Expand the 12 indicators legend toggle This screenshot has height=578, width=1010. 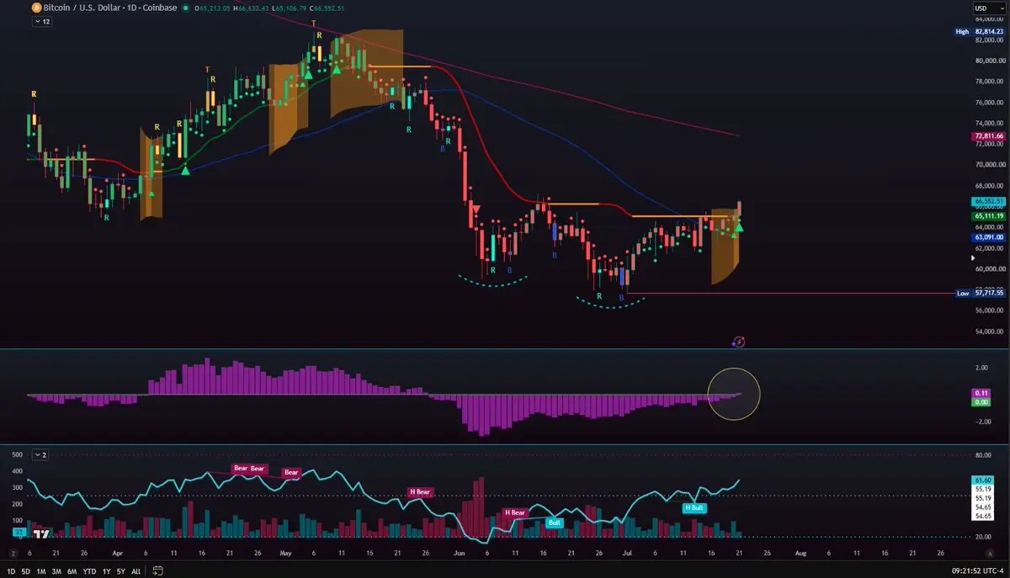click(x=42, y=22)
